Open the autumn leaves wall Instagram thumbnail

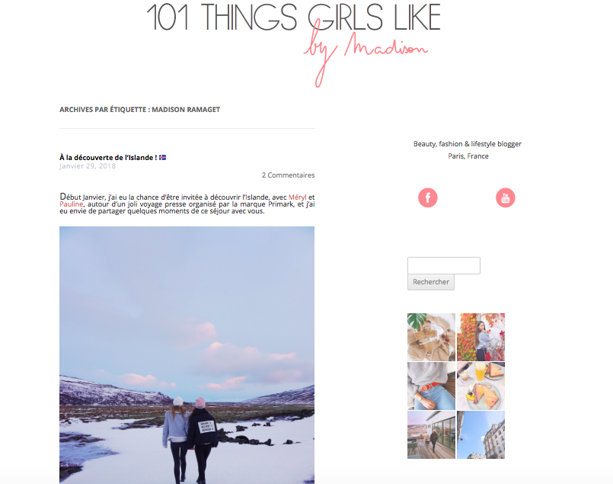481,337
